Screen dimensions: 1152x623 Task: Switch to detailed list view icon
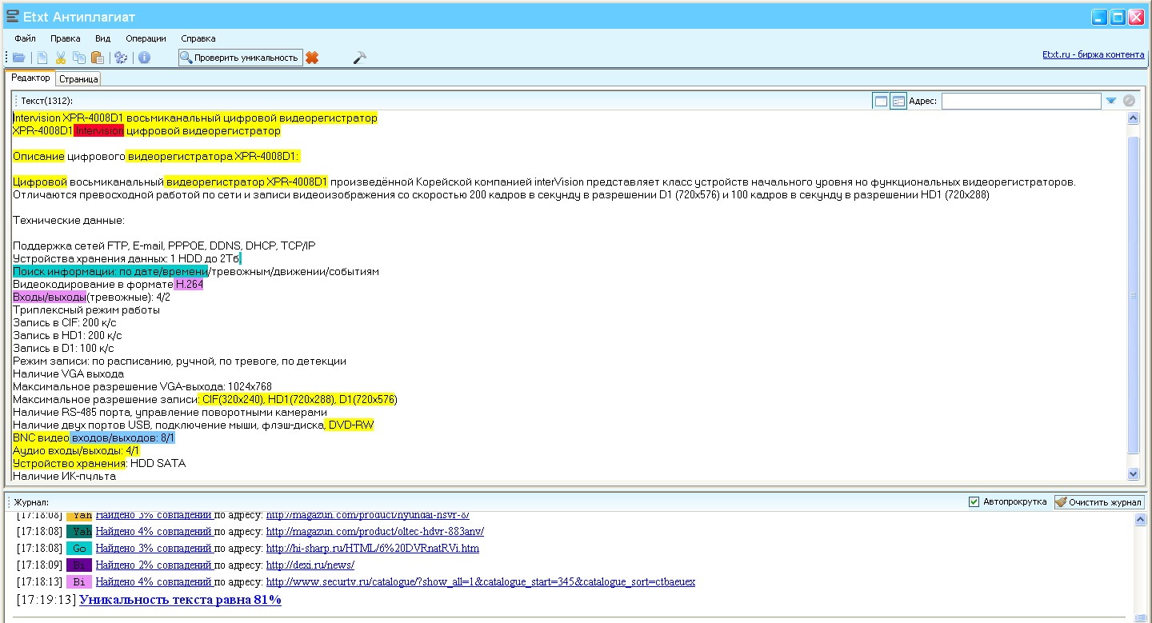click(x=898, y=101)
